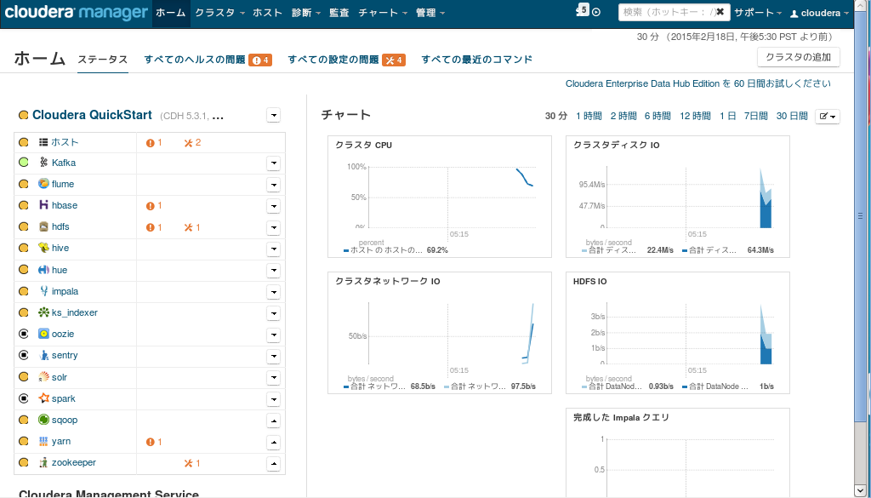This screenshot has height=498, width=871.
Task: Select the 1時間 chart time range
Action: point(589,116)
